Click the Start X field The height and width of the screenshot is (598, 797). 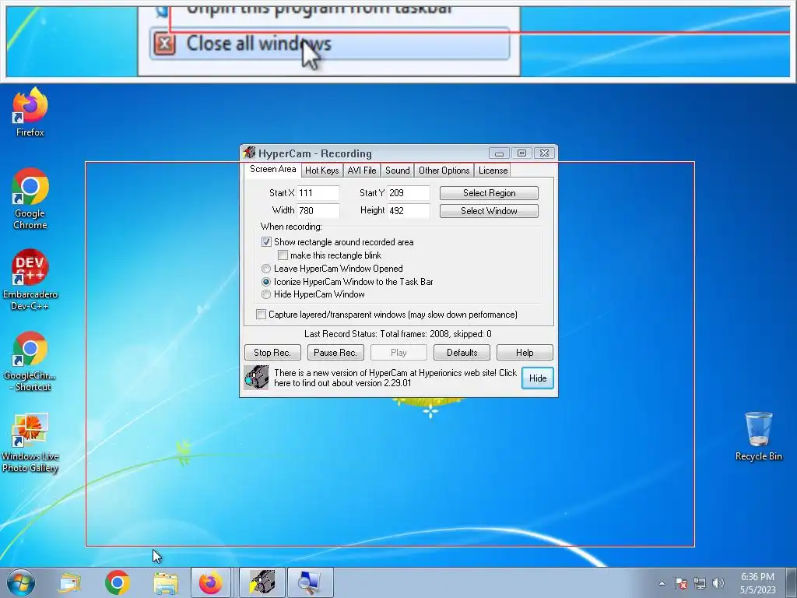[x=318, y=193]
